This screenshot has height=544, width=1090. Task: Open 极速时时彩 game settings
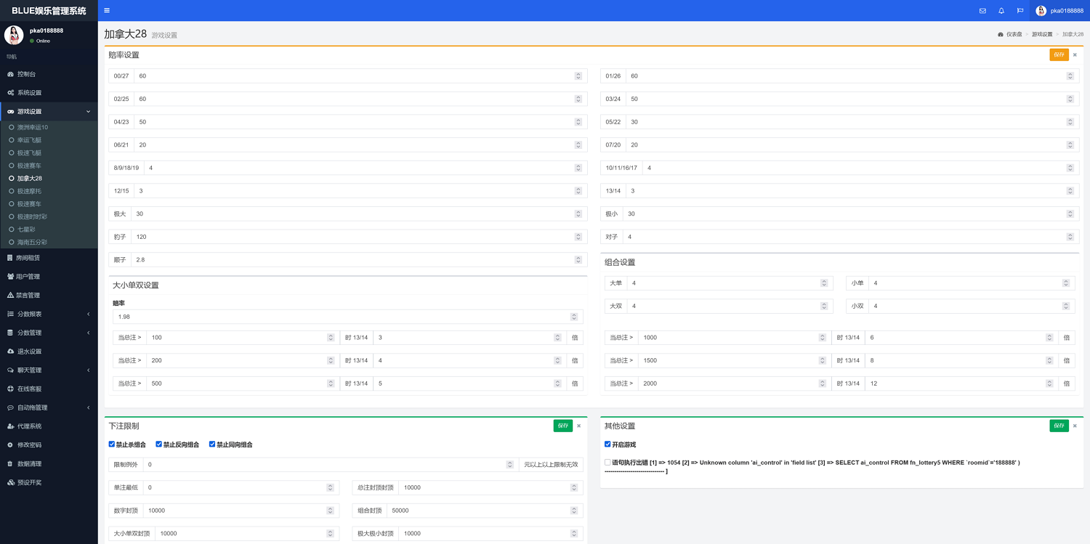click(32, 216)
